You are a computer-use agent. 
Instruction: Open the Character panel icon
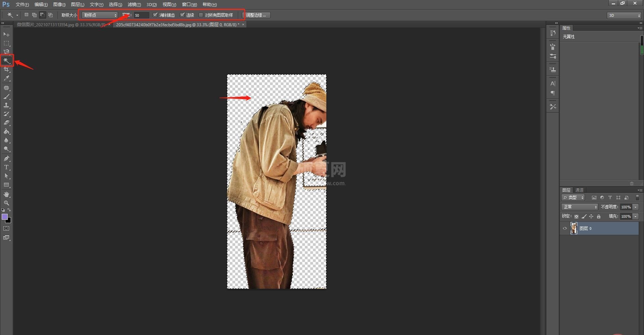(553, 83)
